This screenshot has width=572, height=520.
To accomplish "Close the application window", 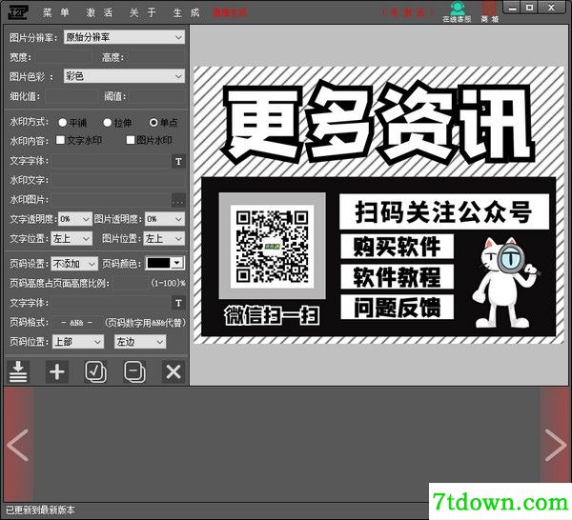I will coord(552,8).
